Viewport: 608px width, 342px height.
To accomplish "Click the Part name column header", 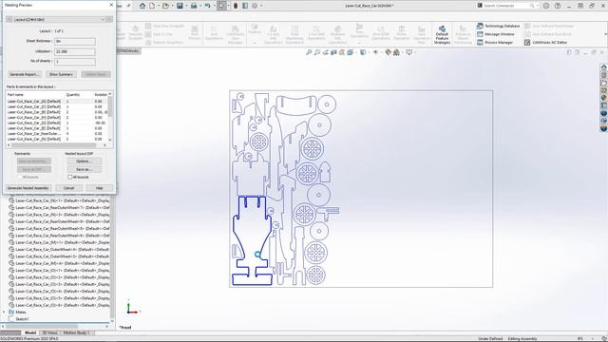I will [x=15, y=95].
